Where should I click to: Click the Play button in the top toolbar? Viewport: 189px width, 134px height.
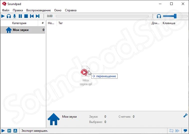[x=3, y=16]
